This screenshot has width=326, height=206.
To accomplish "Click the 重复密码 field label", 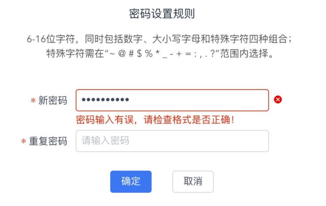I will (x=48, y=141).
